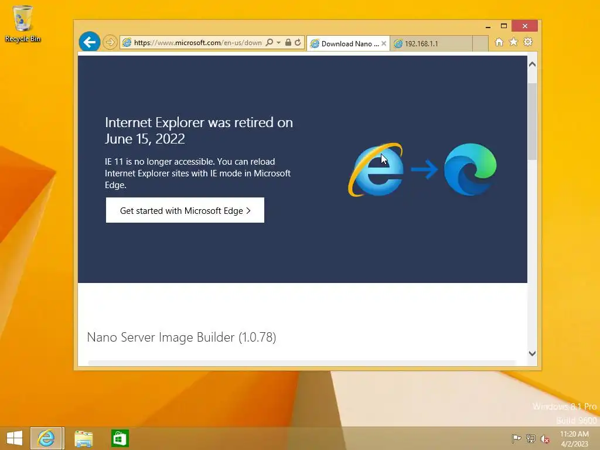Screen dimensions: 600x450
Task: Switch to the 192.168.1.1 tab
Action: point(431,43)
